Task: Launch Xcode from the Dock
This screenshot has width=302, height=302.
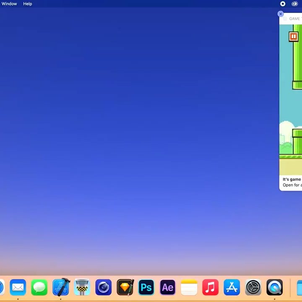Action: [61, 287]
